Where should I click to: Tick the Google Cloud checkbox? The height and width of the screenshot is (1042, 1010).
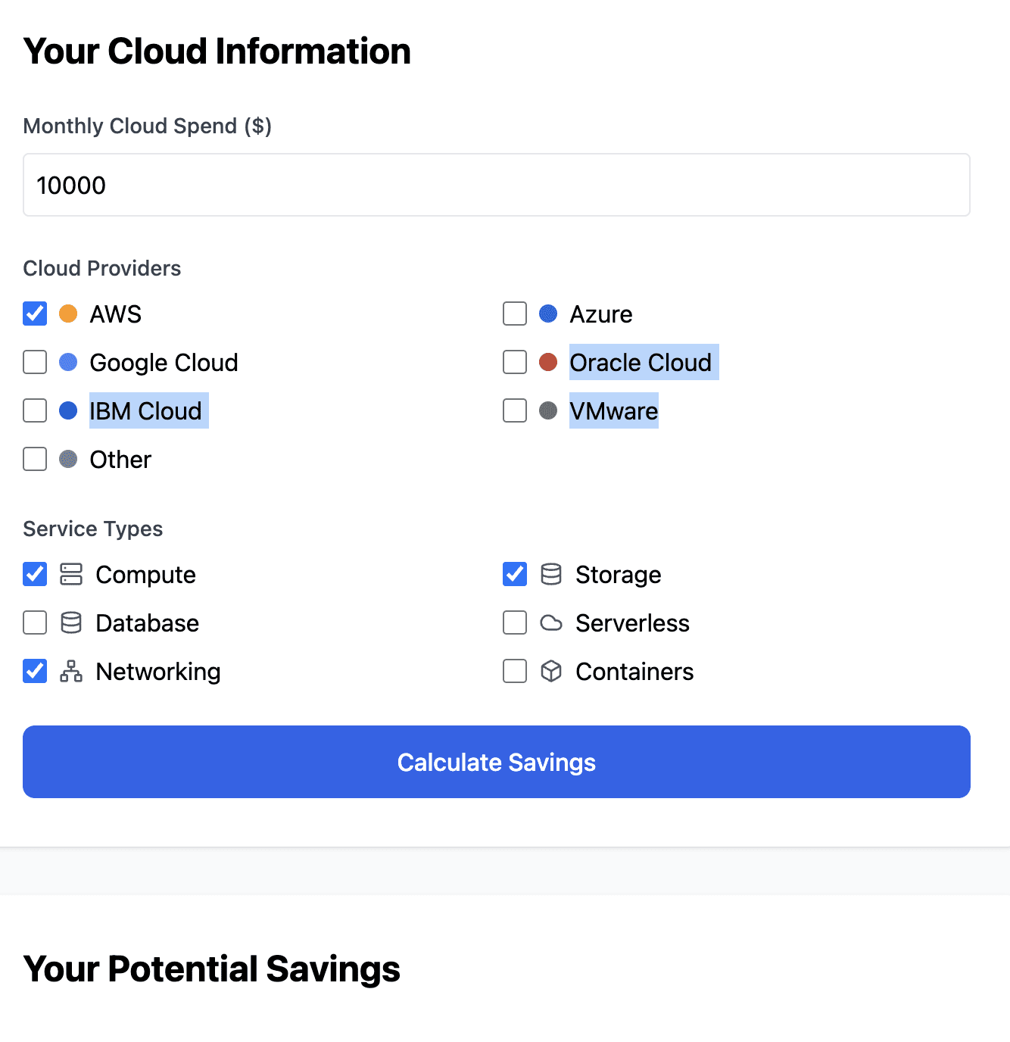pos(35,362)
